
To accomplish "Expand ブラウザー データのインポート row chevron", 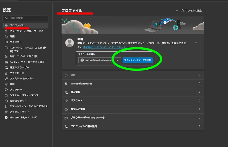I will (200, 118).
